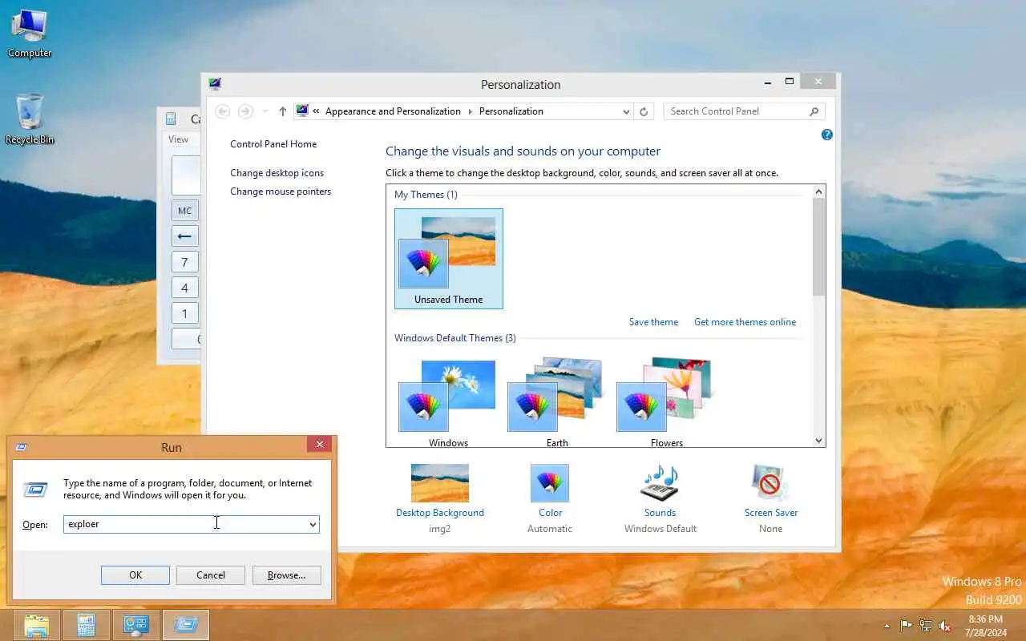1026x641 pixels.
Task: Click the 1 key in Calculator
Action: pos(185,313)
